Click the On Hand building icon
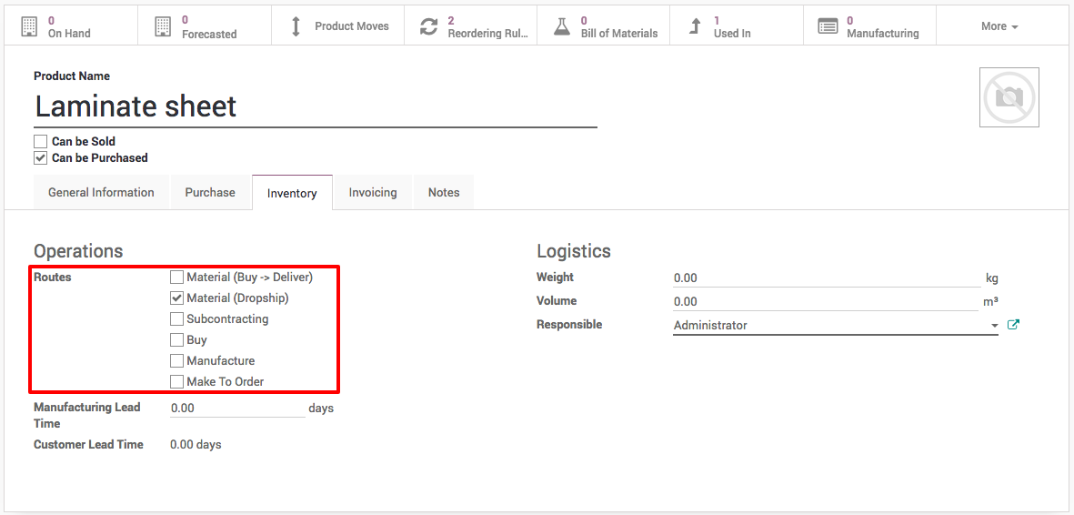The width and height of the screenshot is (1074, 515). [x=29, y=26]
